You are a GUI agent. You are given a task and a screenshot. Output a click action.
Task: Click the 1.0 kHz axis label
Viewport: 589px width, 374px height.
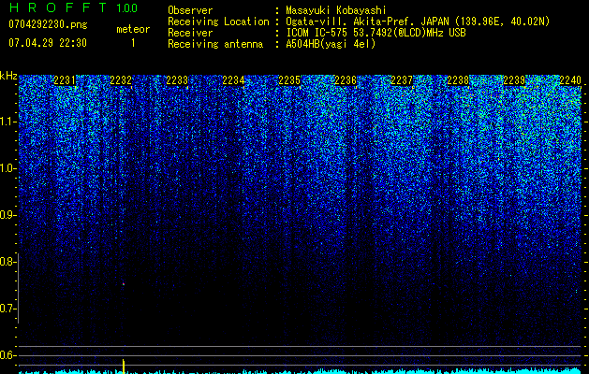click(7, 168)
